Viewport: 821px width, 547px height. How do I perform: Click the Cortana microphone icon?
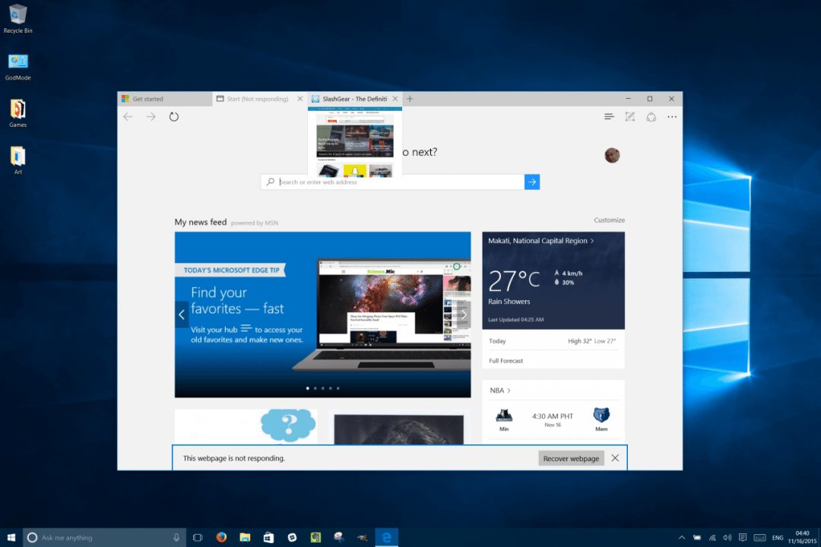pyautogui.click(x=176, y=538)
